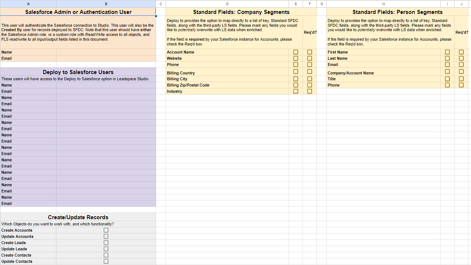Check Company Segments Phone column E checkbox

(x=296, y=65)
